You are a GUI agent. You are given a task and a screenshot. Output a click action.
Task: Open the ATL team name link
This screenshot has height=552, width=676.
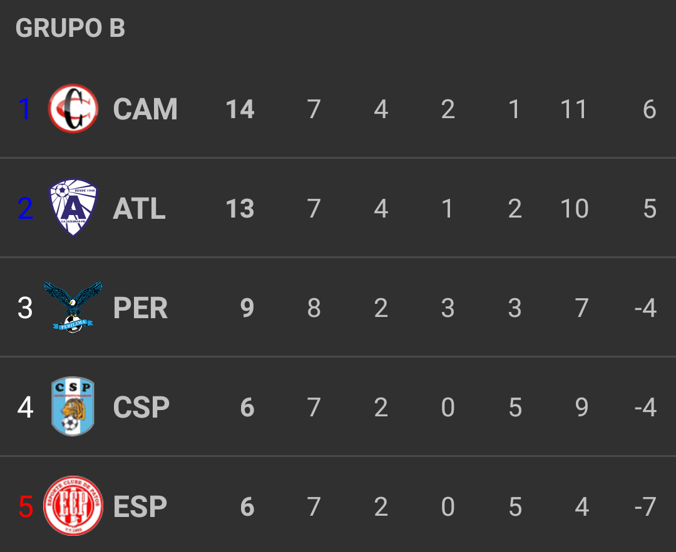pos(139,209)
